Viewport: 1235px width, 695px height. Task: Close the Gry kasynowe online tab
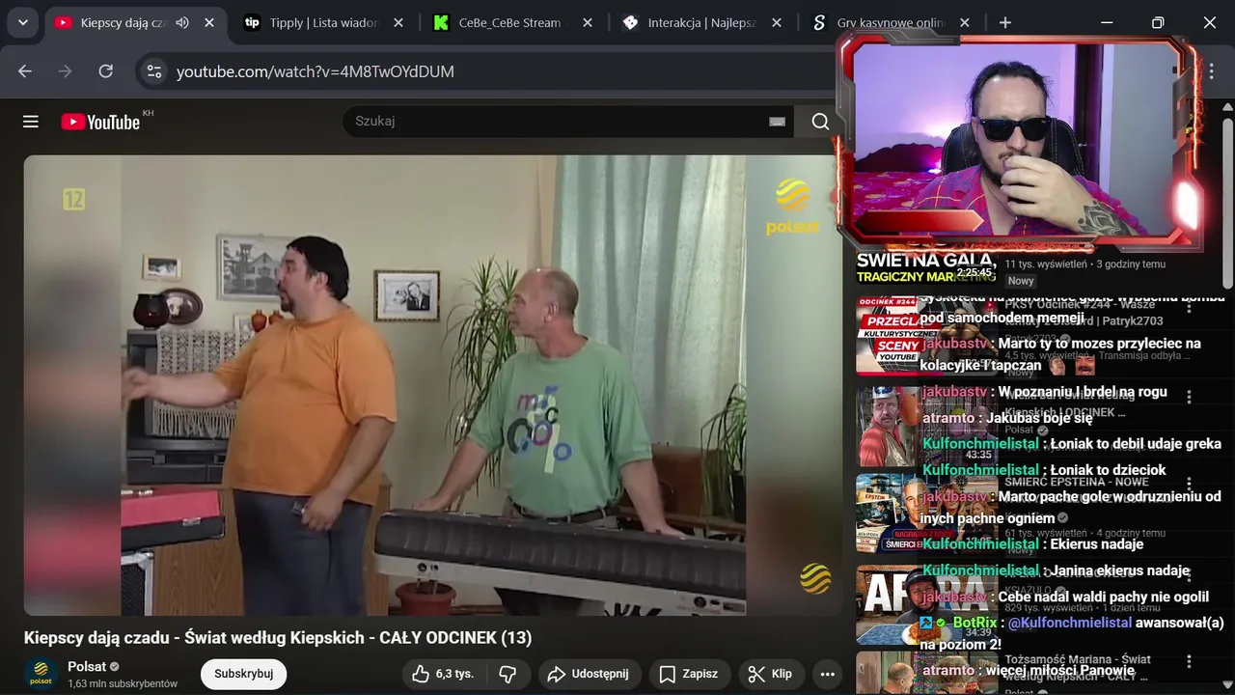coord(965,22)
